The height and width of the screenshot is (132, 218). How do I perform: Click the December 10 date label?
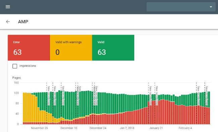pyautogui.click(x=69, y=128)
